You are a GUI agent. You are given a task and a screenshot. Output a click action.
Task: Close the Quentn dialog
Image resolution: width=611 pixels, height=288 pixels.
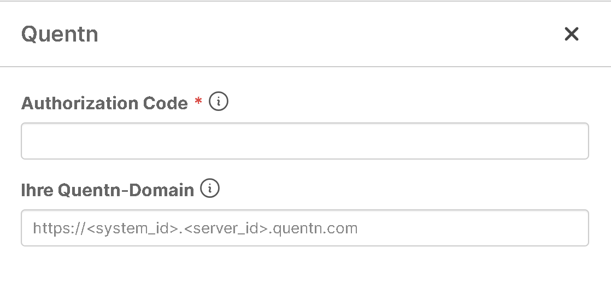(571, 34)
